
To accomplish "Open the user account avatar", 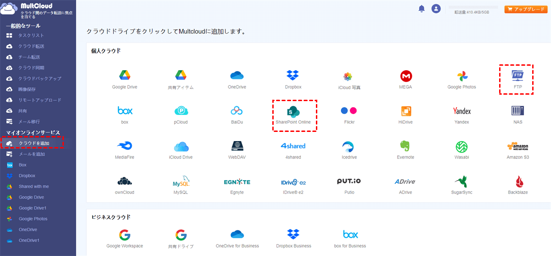I will (436, 9).
